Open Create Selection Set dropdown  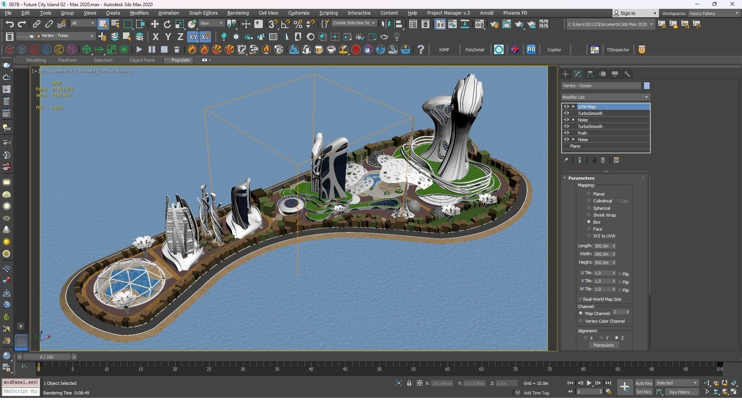(354, 23)
